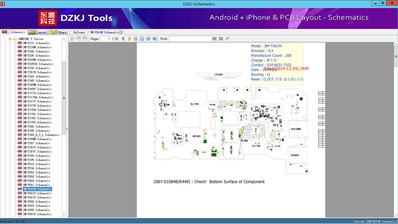
Task: Select the SM-T561M Schematic document tab
Action: click(x=104, y=32)
